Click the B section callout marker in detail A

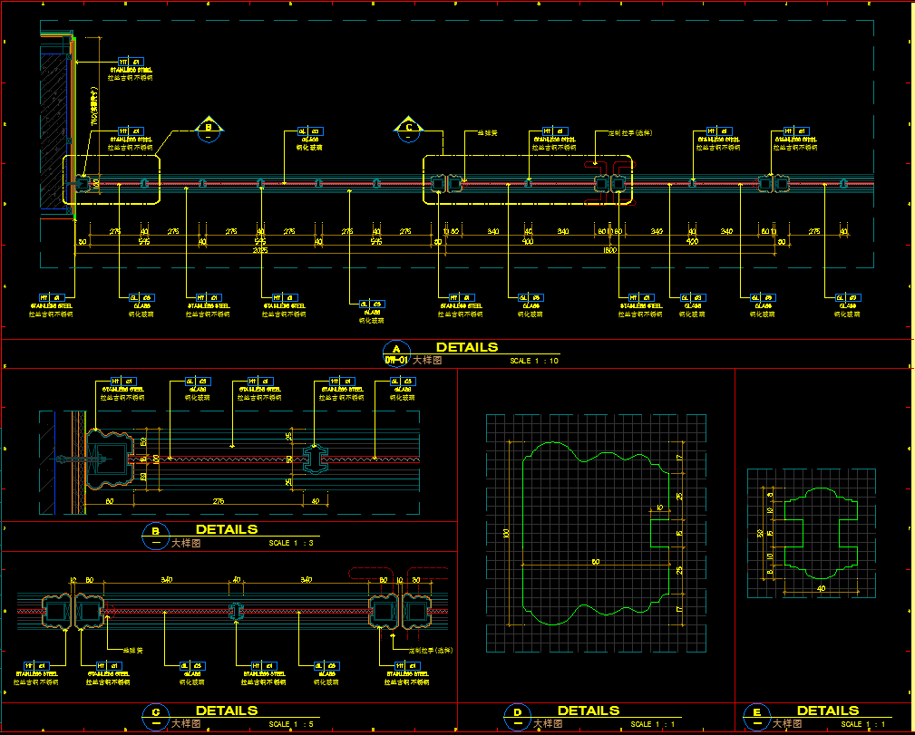coord(209,130)
